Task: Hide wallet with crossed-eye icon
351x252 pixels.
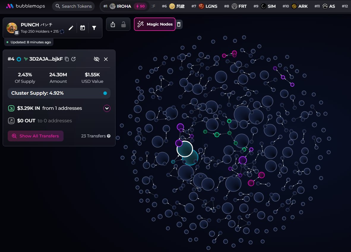Action: [96, 59]
